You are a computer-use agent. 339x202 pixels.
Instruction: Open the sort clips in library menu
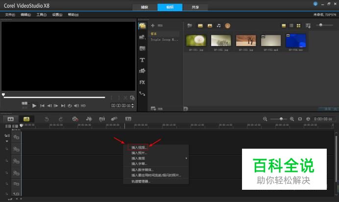(308, 26)
